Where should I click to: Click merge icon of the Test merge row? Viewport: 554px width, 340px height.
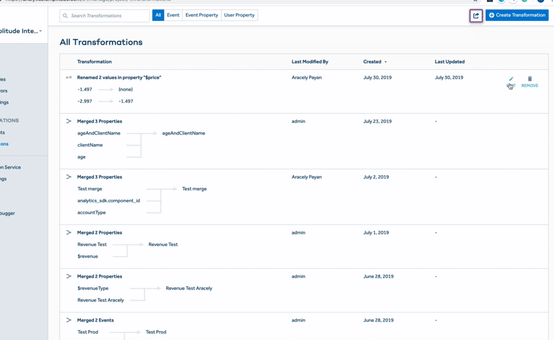pos(69,177)
